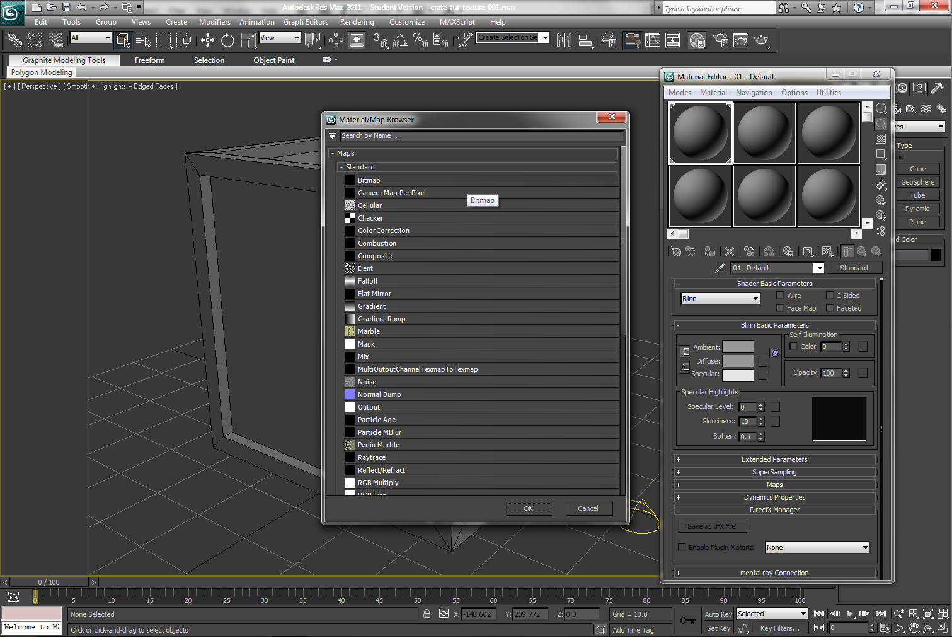Screen dimensions: 952x637
Task: Open the Rendering menu
Action: [x=357, y=21]
